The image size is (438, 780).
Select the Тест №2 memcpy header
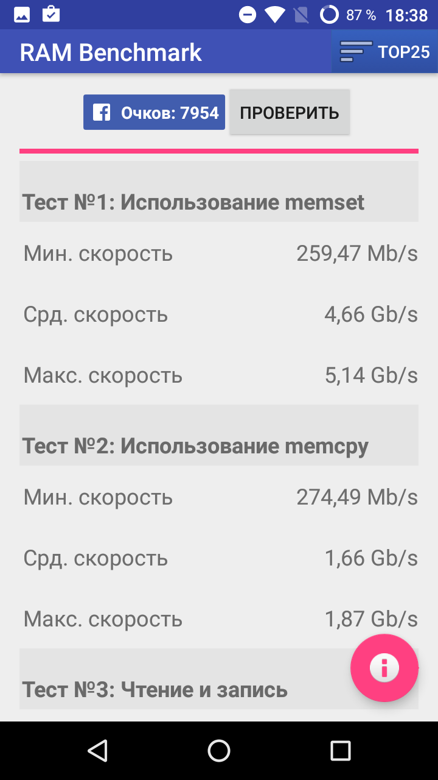click(x=219, y=435)
